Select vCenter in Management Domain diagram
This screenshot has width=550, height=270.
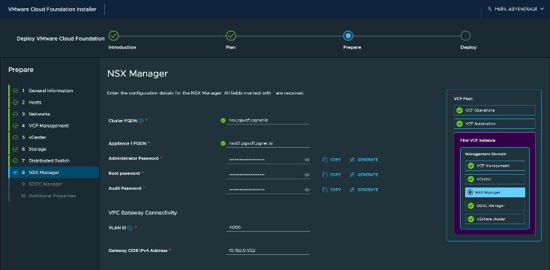pos(495,179)
